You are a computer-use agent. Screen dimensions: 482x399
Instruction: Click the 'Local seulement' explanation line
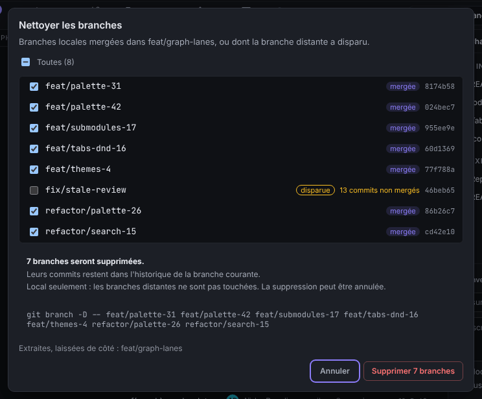pos(206,287)
